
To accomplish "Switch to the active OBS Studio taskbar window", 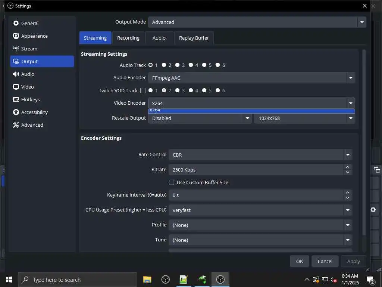I will coord(220,280).
